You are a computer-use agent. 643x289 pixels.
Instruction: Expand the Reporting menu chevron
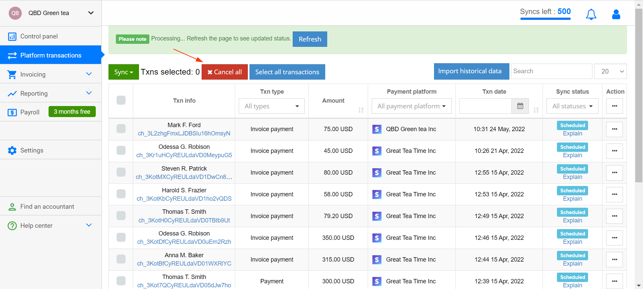tap(89, 93)
